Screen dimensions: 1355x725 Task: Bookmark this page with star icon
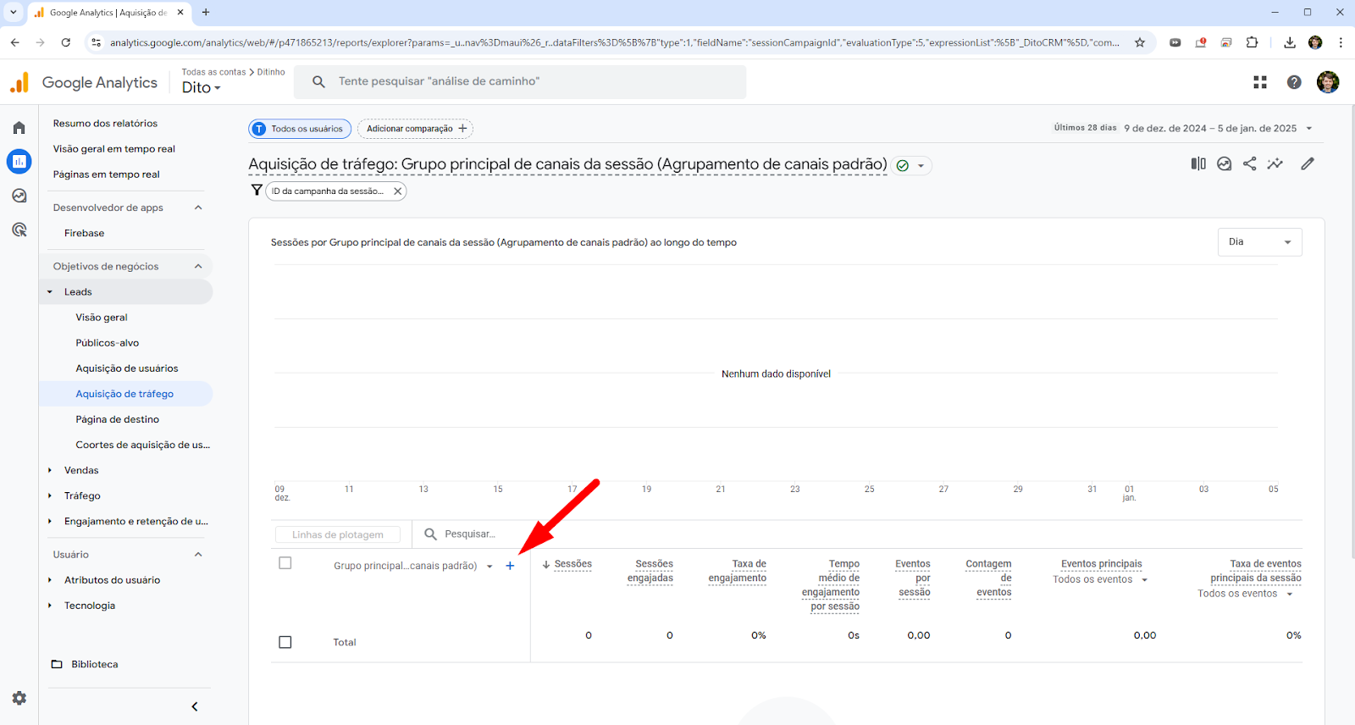click(x=1140, y=42)
